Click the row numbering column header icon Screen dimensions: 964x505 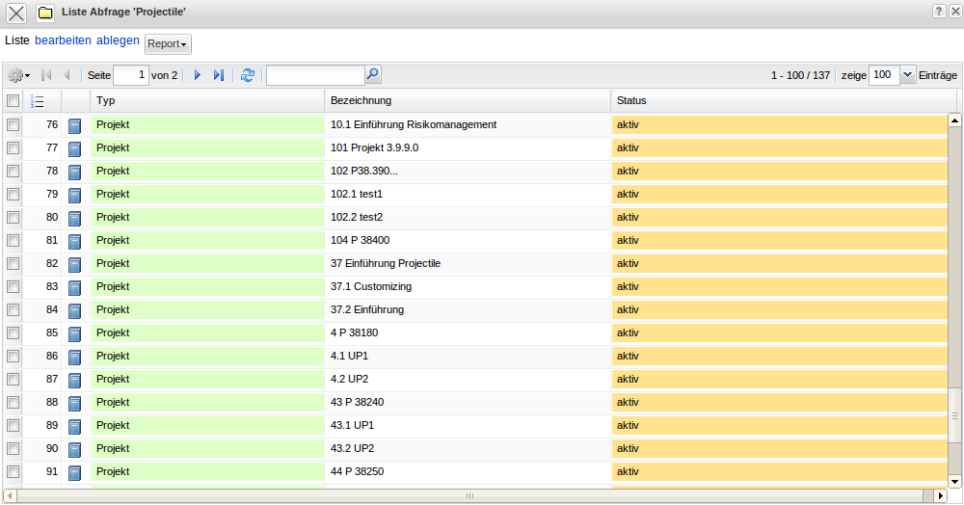tap(38, 101)
